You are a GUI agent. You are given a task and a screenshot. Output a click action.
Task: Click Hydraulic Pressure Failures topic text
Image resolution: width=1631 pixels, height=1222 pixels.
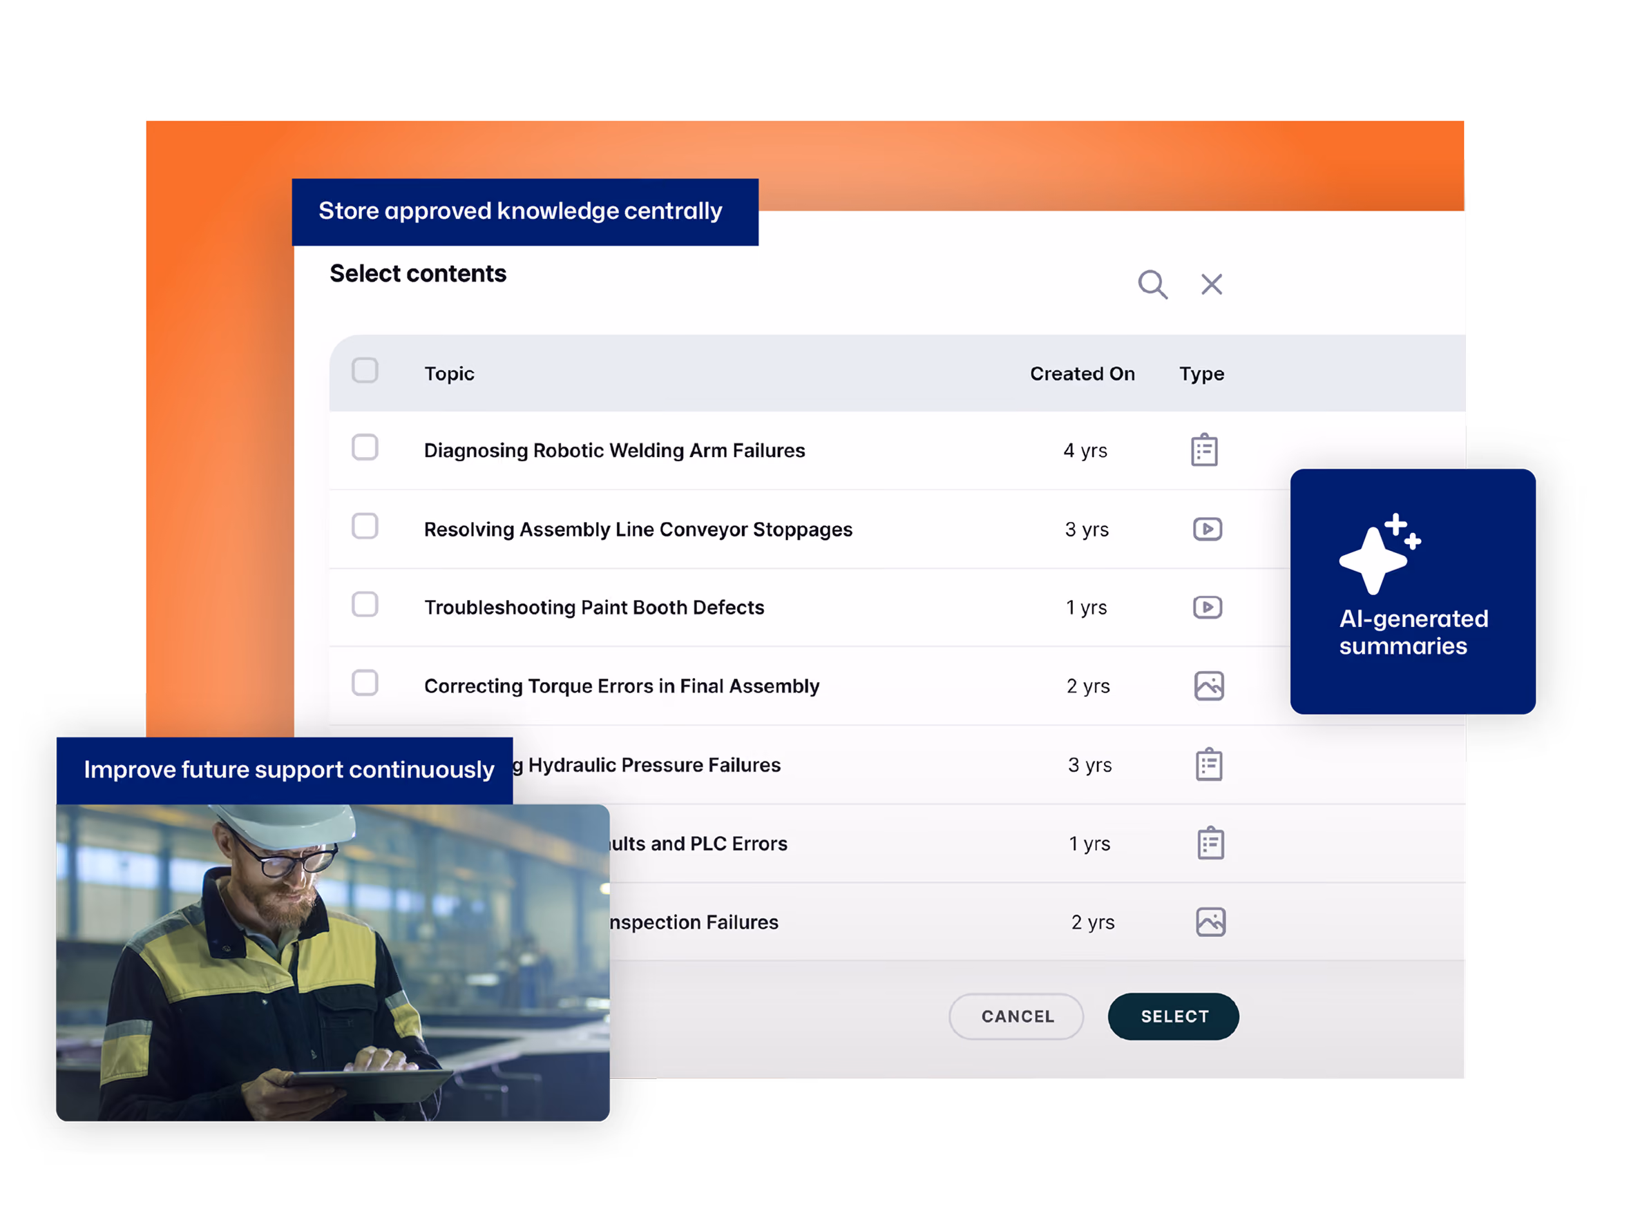click(x=647, y=765)
